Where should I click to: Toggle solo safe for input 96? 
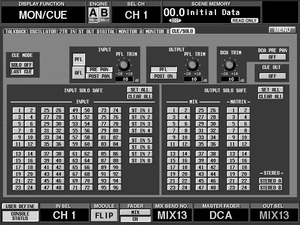point(116,187)
